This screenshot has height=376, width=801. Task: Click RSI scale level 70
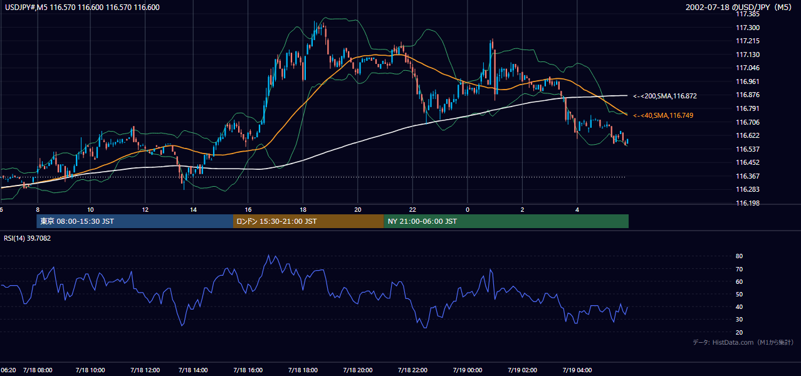[x=739, y=269]
